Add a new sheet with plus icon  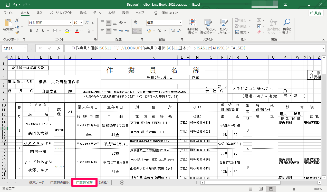122,183
